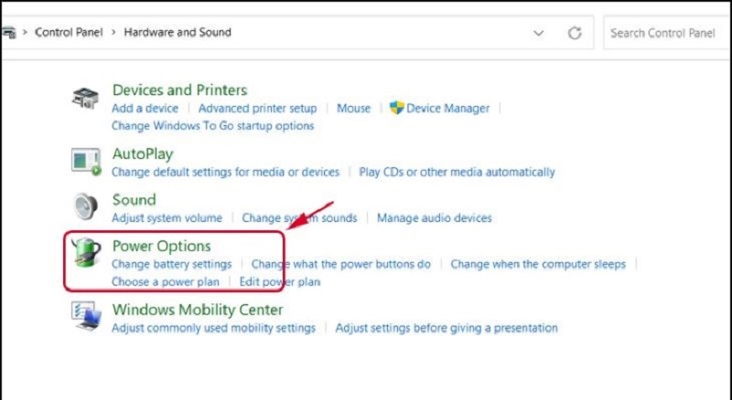Open the AutoPlay category icon
Screen dimensions: 732x400
click(x=85, y=162)
